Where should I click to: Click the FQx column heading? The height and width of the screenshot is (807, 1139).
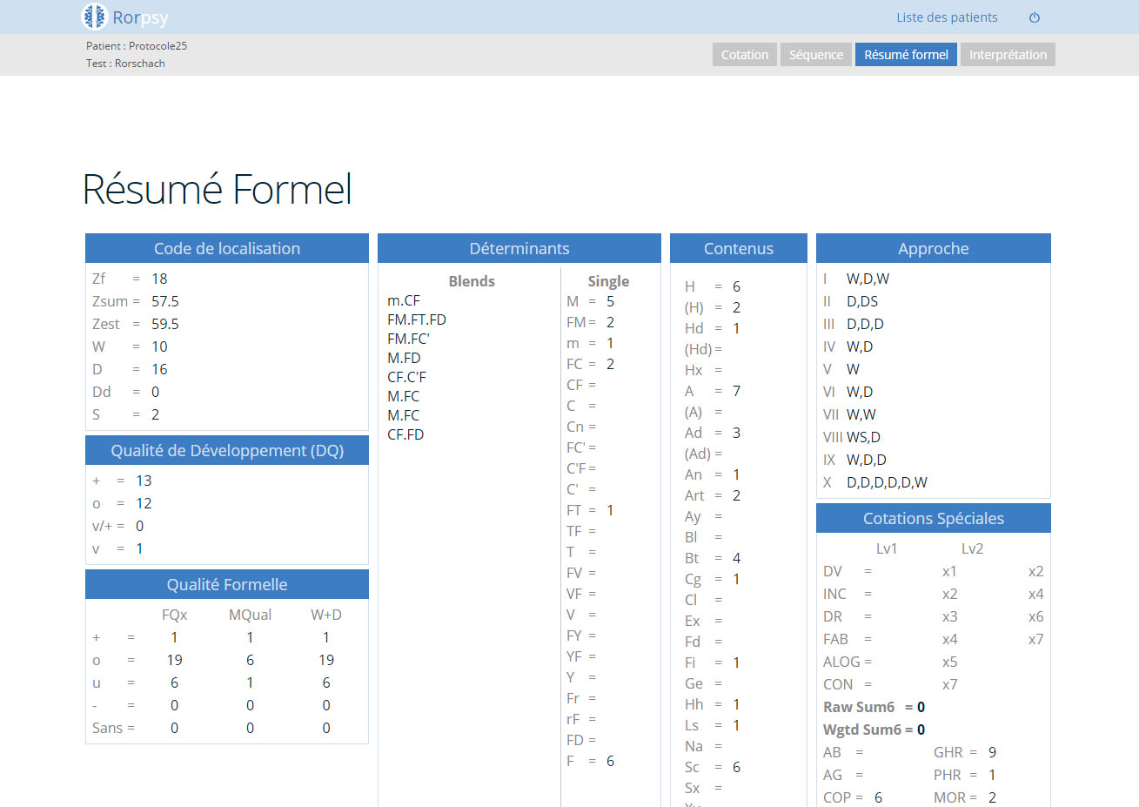point(174,615)
